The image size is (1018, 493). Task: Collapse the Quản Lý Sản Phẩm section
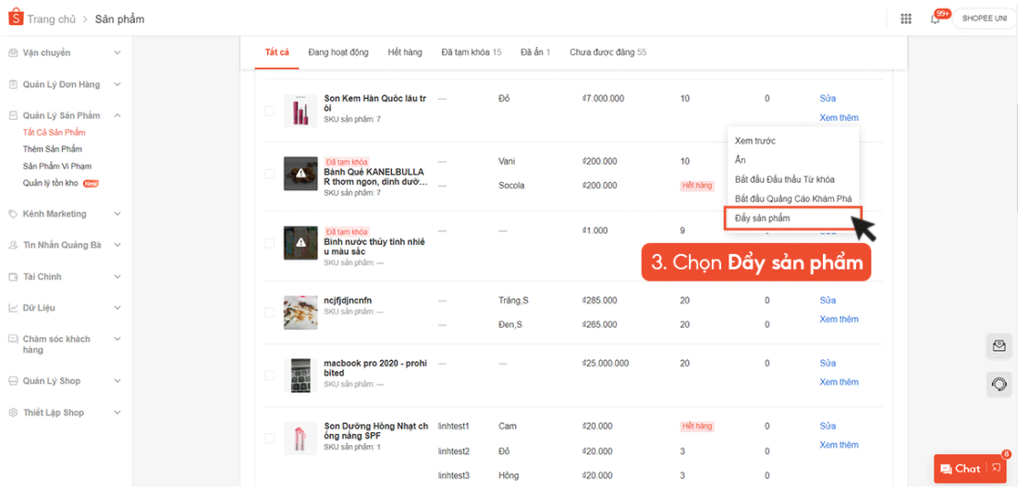coord(117,115)
